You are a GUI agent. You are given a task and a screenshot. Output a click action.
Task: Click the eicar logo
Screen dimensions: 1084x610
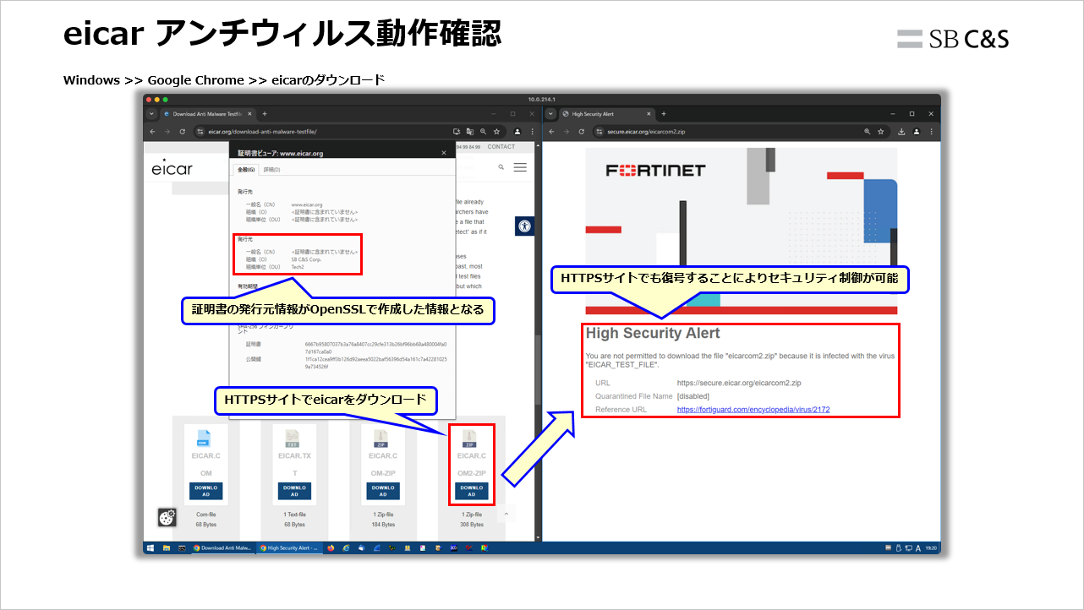(172, 167)
